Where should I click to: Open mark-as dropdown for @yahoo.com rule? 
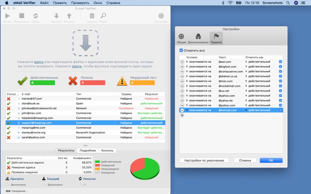(258, 95)
